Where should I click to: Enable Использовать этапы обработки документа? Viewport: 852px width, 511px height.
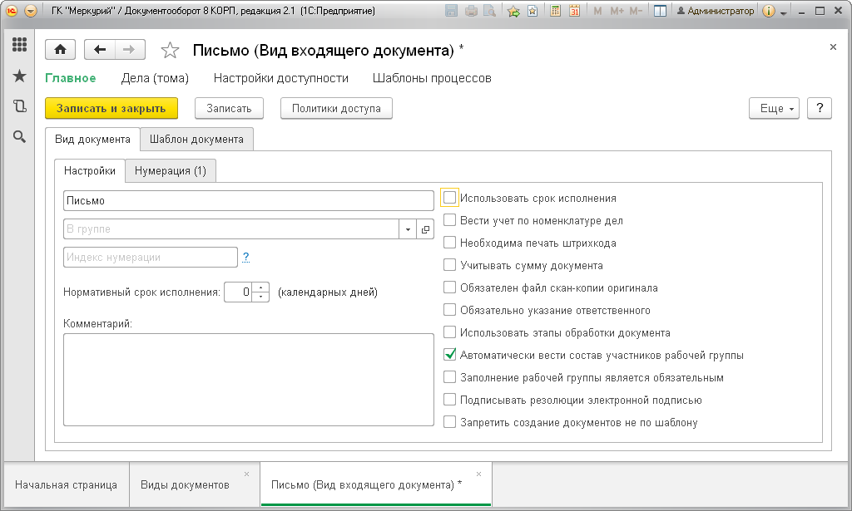point(449,332)
